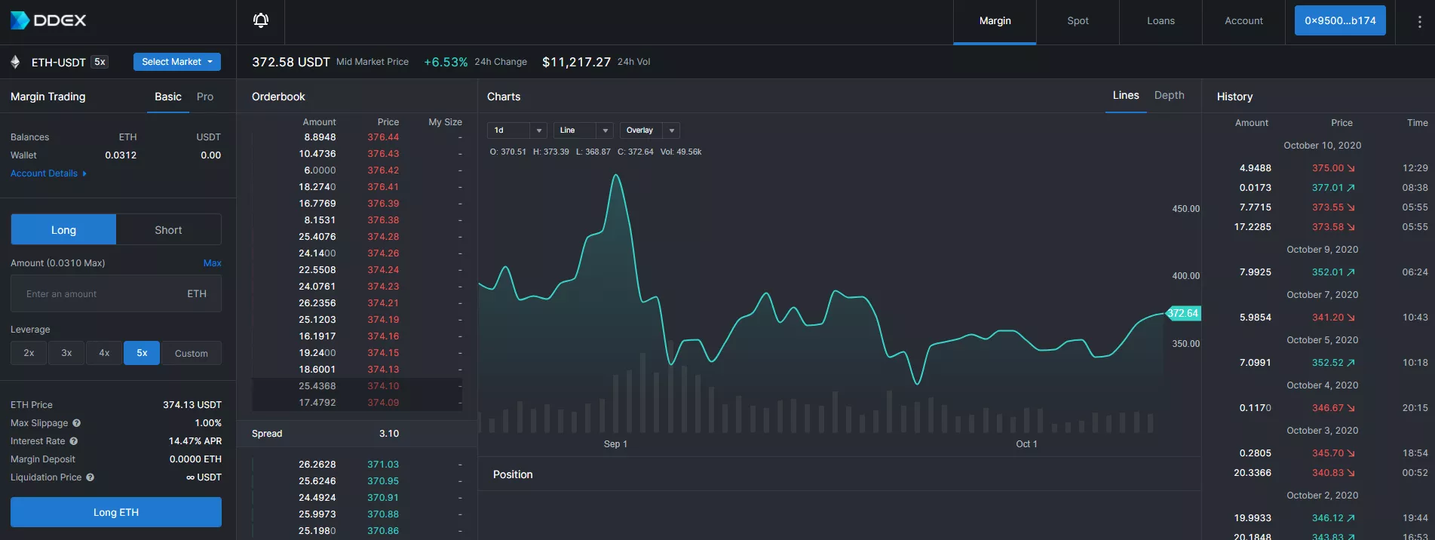Image resolution: width=1435 pixels, height=540 pixels.
Task: Select the Short position toggle
Action: 168,229
